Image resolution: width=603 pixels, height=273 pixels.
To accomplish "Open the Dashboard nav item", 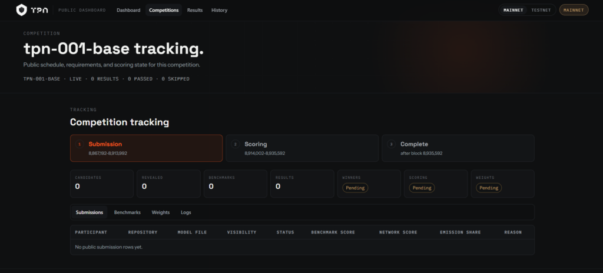I will [128, 10].
